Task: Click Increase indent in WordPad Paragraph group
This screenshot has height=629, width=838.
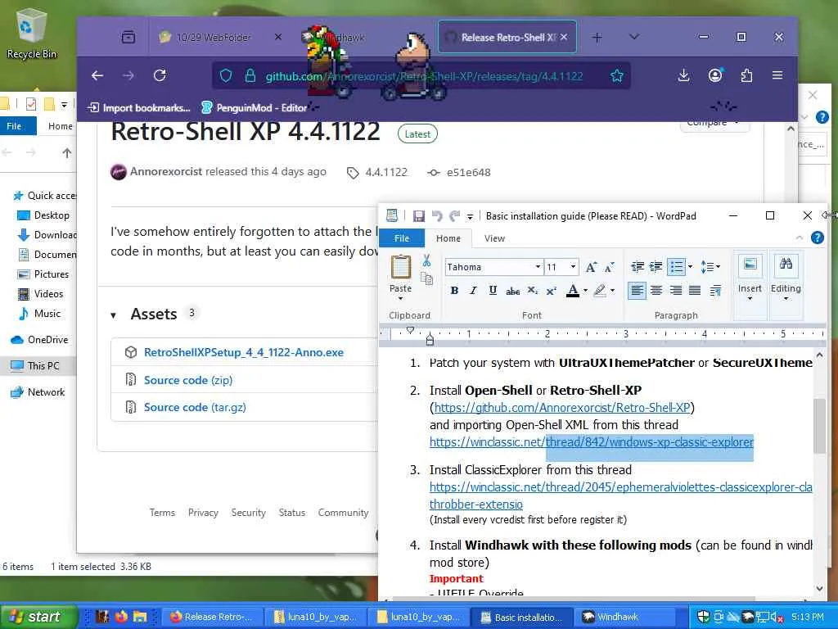Action: (656, 266)
